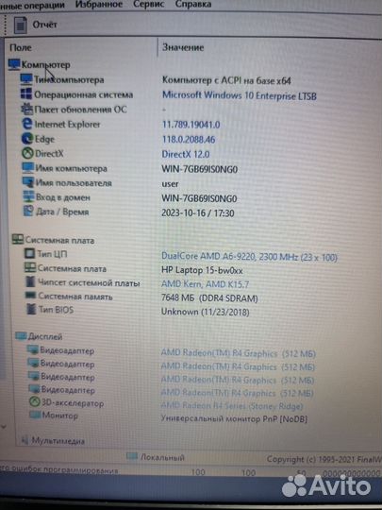Select the Вход в домен field label

(63, 197)
